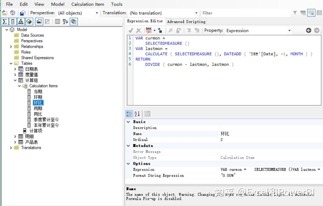Toggle hierarchies display in the tree
This screenshot has width=323, height=206.
(x=21, y=21)
